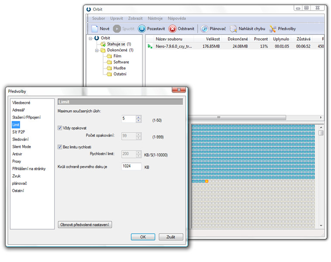Viewport: 331px width, 262px height.
Task: Select Silent Mode in the preferences list
Action: pos(21,147)
